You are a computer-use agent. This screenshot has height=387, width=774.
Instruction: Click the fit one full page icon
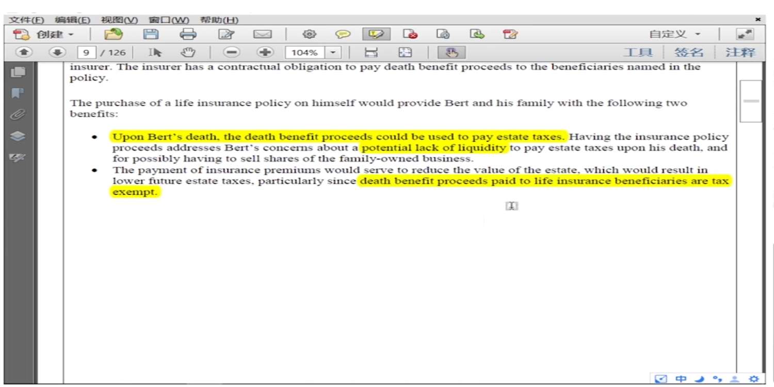click(405, 52)
